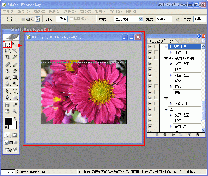Toggle dialog box for 存储 step
Image resolution: width=208 pixels, height=176 pixels.
[156, 86]
